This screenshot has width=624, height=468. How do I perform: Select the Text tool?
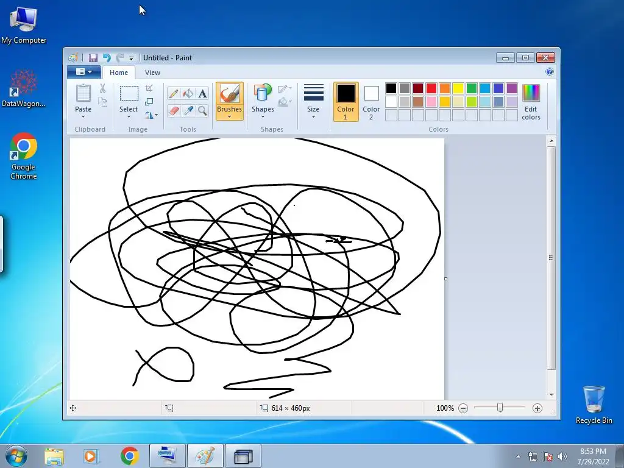202,93
